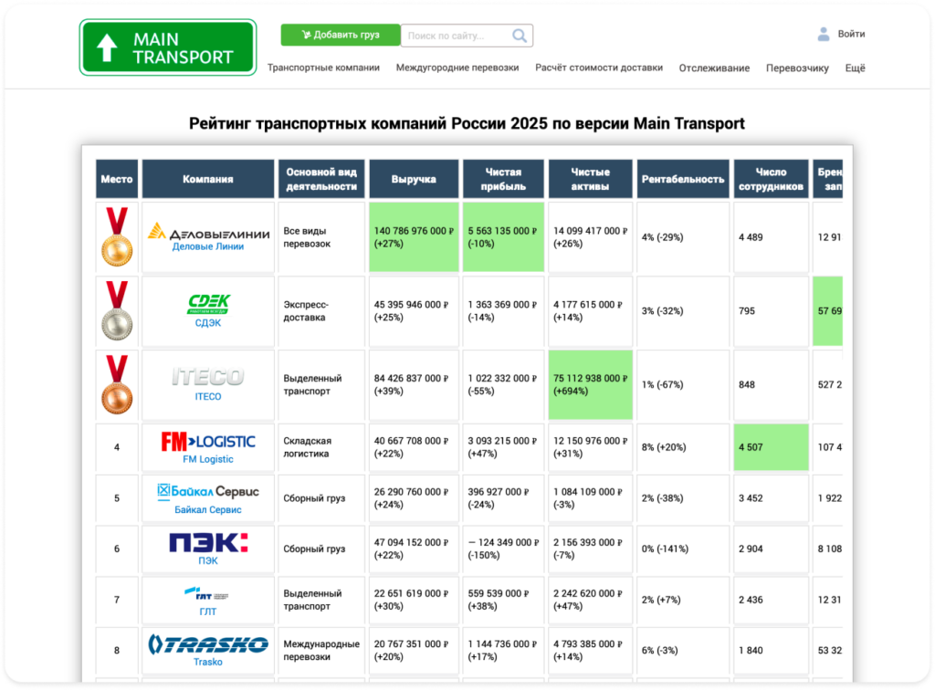This screenshot has height=690, width=935.
Task: Expand the Ещё navigation menu
Action: [x=856, y=68]
